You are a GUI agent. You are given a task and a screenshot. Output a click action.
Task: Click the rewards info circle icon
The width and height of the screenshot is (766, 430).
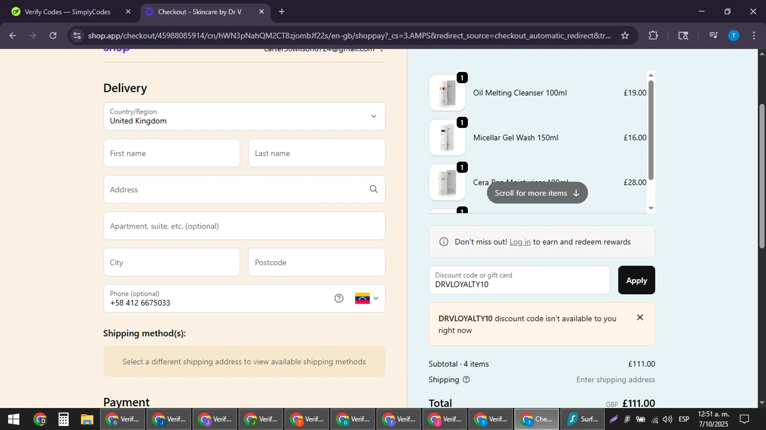tap(444, 242)
